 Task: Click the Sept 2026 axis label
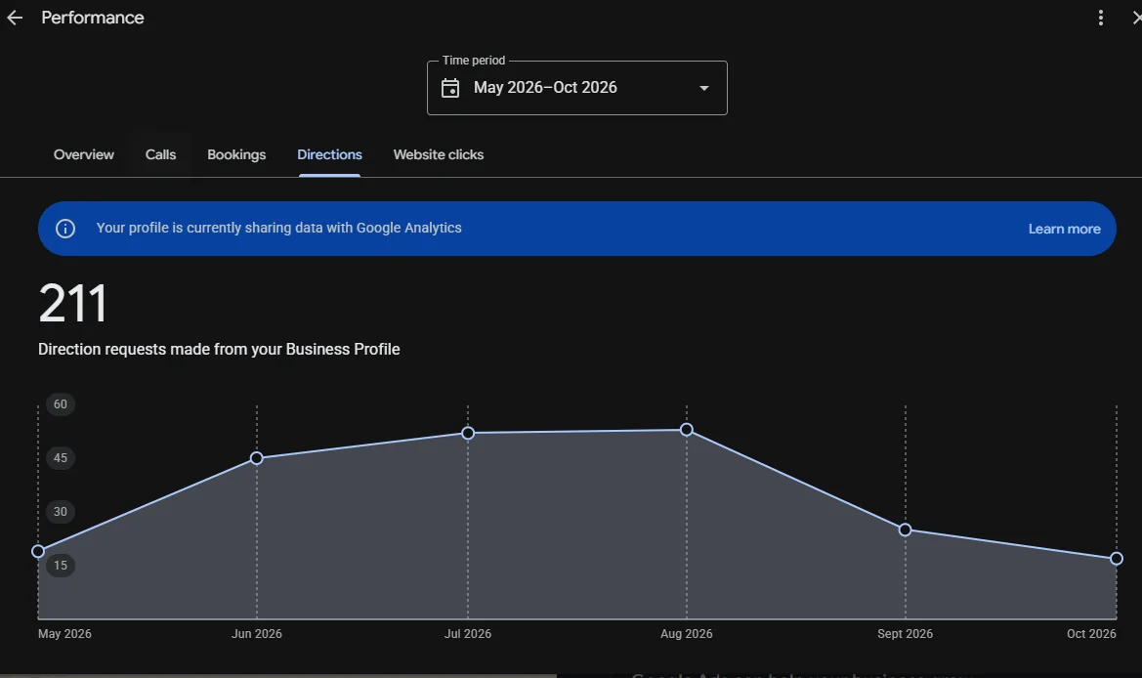905,634
